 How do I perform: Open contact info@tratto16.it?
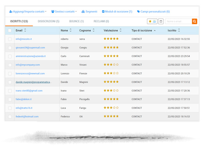point(24,108)
